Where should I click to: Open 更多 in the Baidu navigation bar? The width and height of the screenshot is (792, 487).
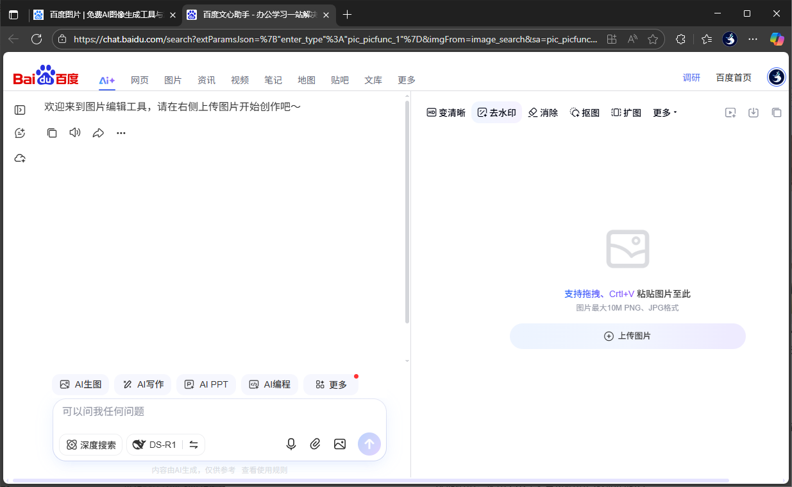pyautogui.click(x=406, y=80)
